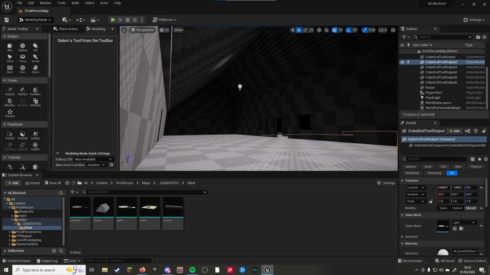Viewport: 490px width, 275px height.
Task: Open Outliner settings gear icon
Action: 485,37
